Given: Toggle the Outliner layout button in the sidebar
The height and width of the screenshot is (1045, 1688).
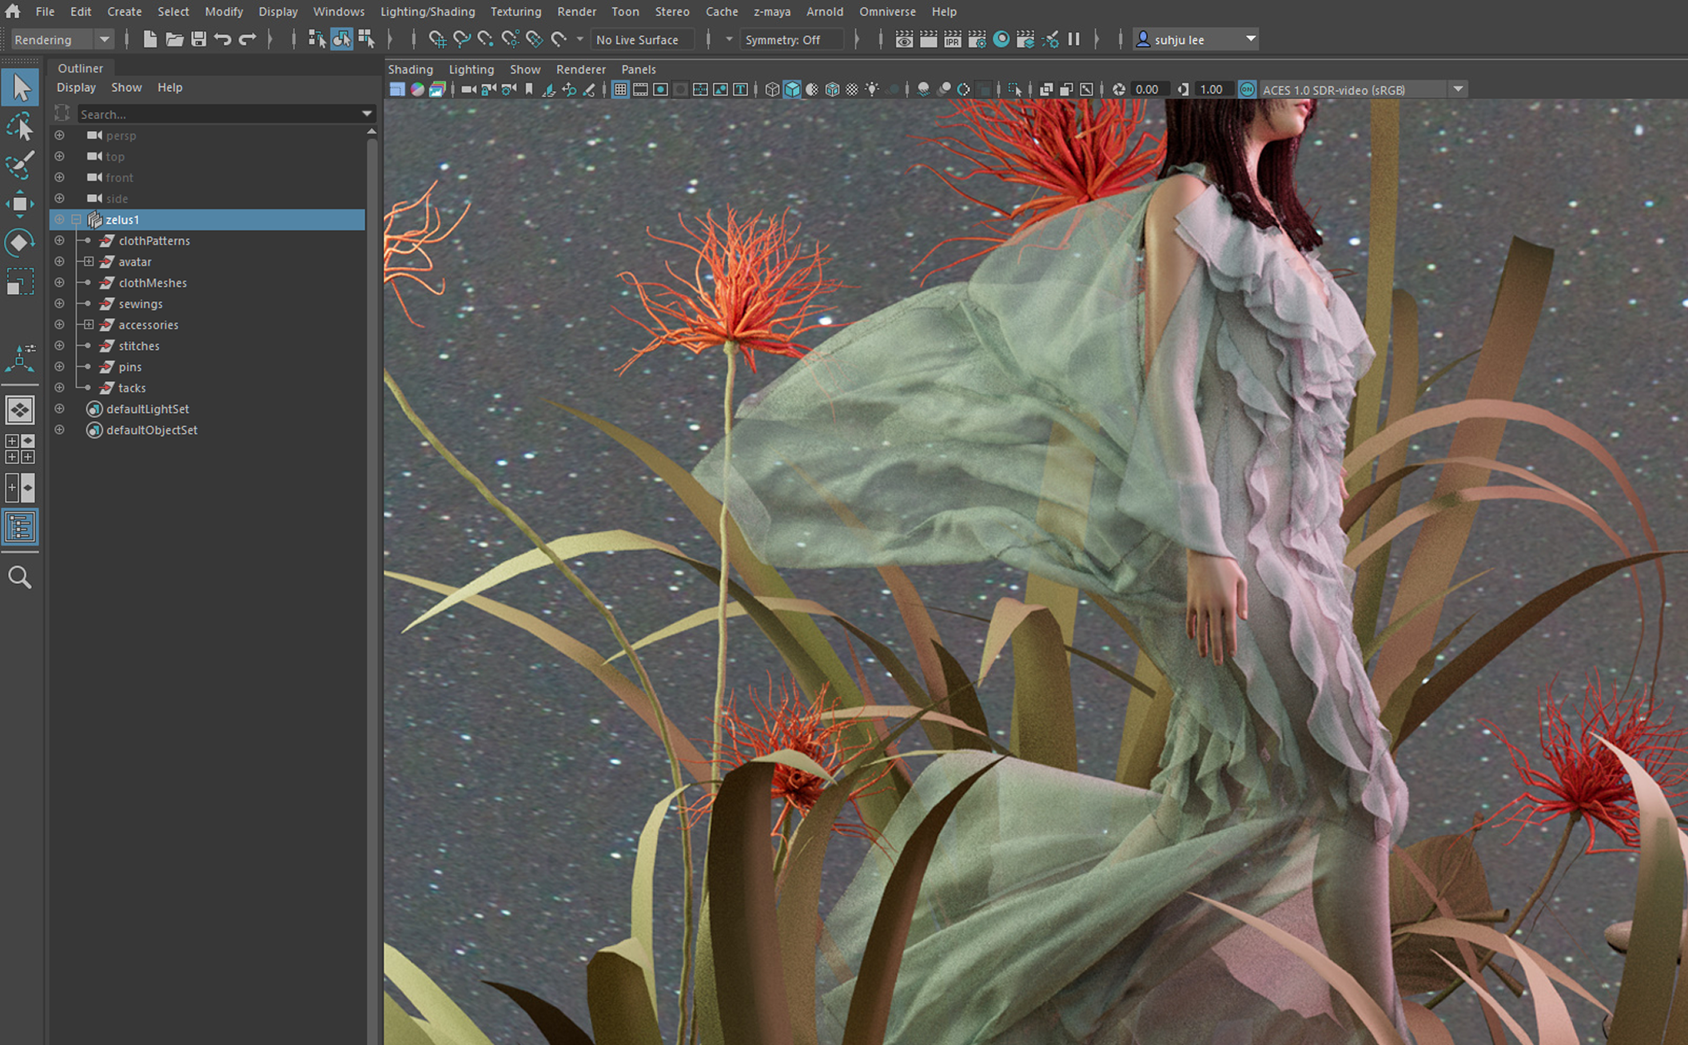Looking at the screenshot, I should [x=20, y=527].
